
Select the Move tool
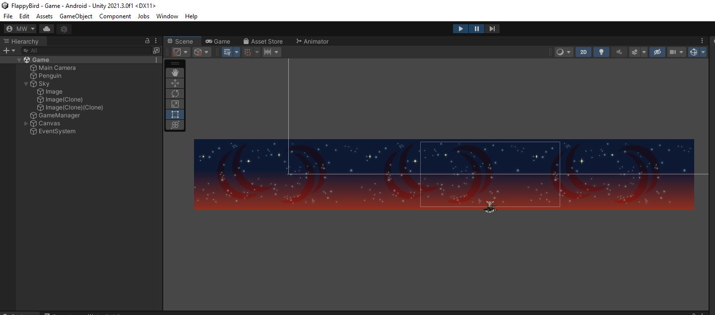pos(175,83)
